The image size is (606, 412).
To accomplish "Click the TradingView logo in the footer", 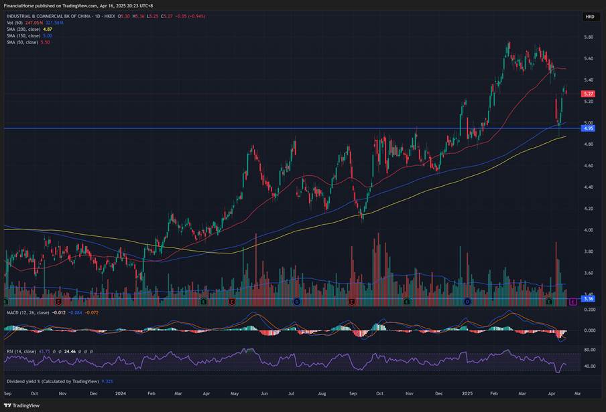I will coord(21,405).
